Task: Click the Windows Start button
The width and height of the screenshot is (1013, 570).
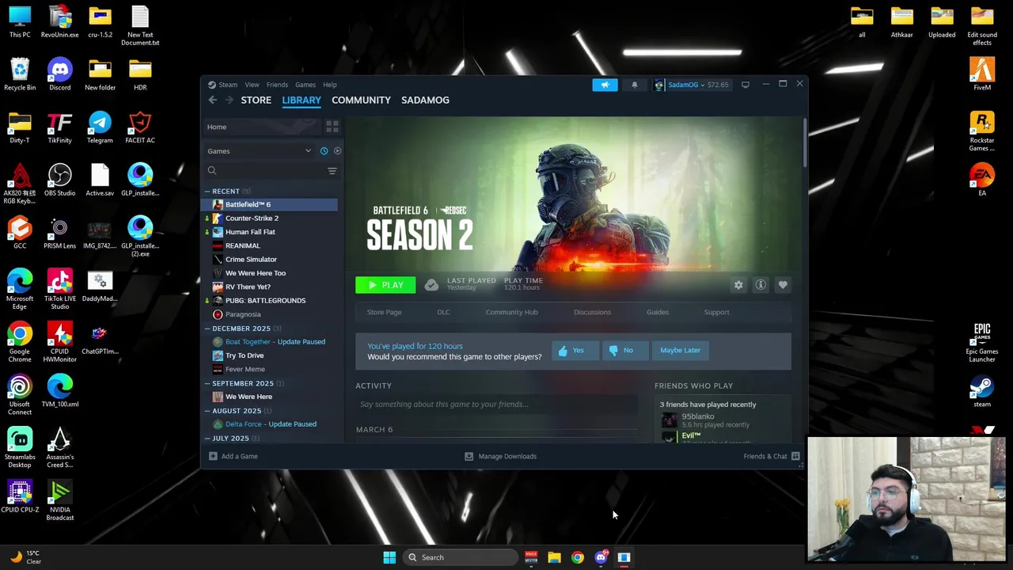Action: coord(389,557)
